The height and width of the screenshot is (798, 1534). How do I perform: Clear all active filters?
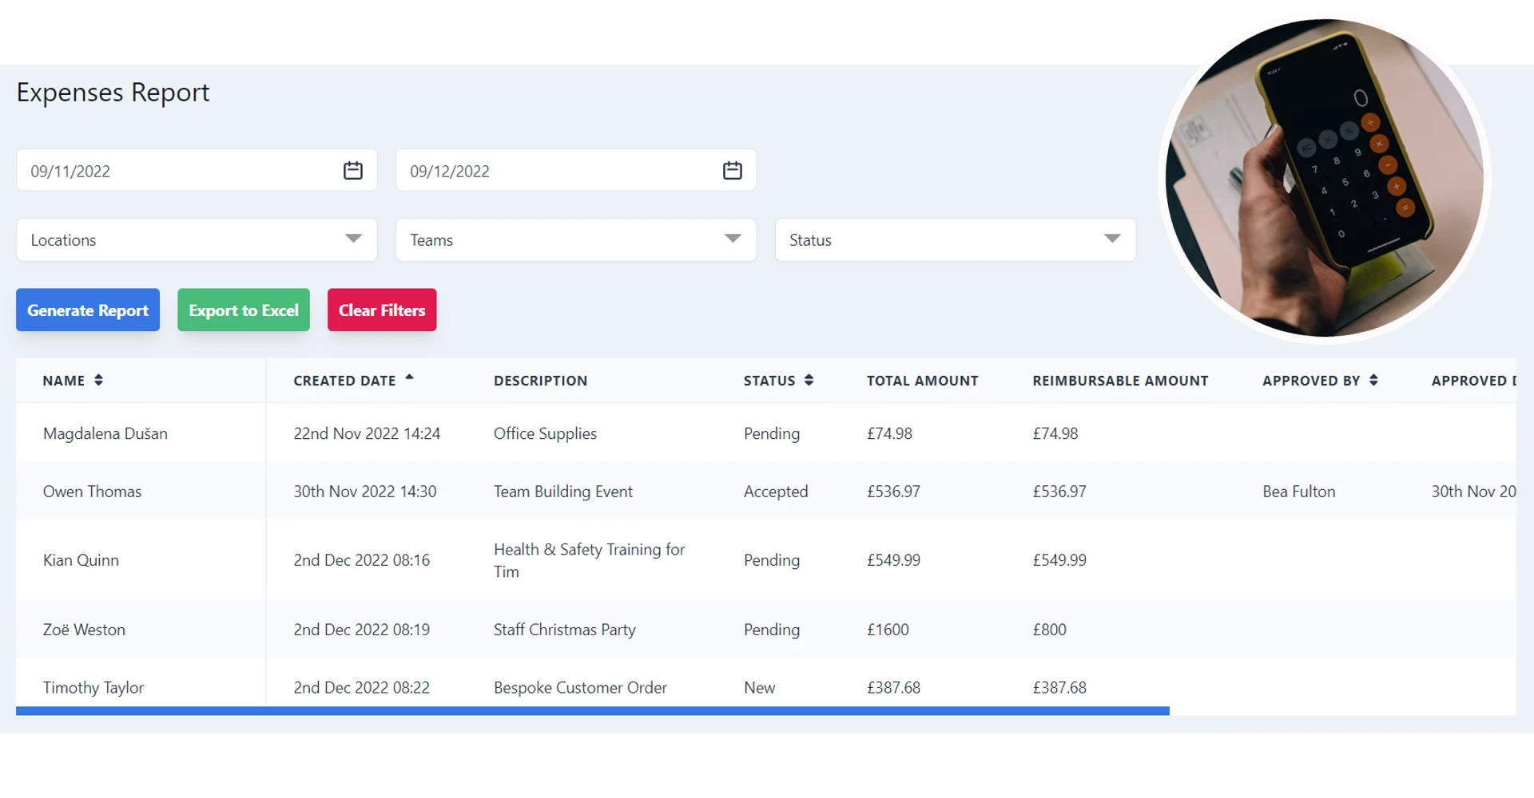pos(381,310)
